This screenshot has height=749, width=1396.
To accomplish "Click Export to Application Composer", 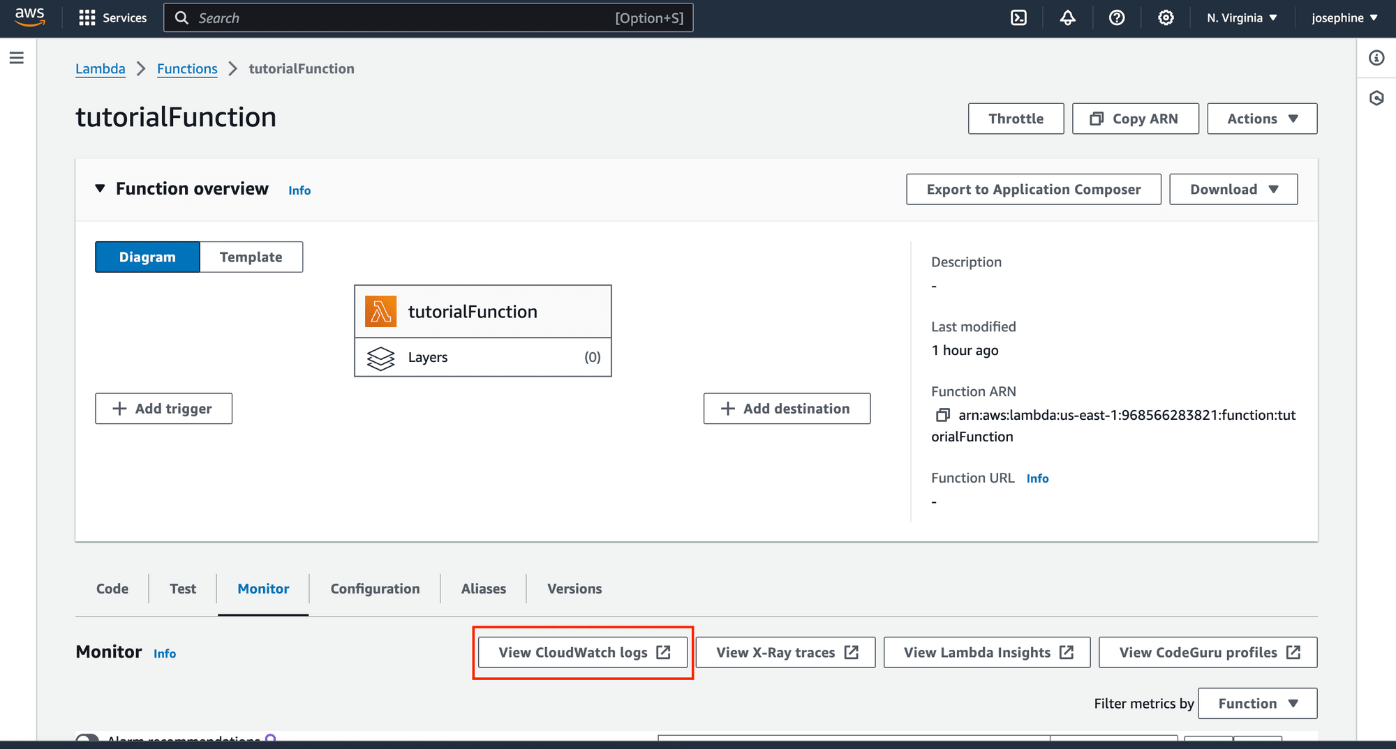I will [1033, 189].
